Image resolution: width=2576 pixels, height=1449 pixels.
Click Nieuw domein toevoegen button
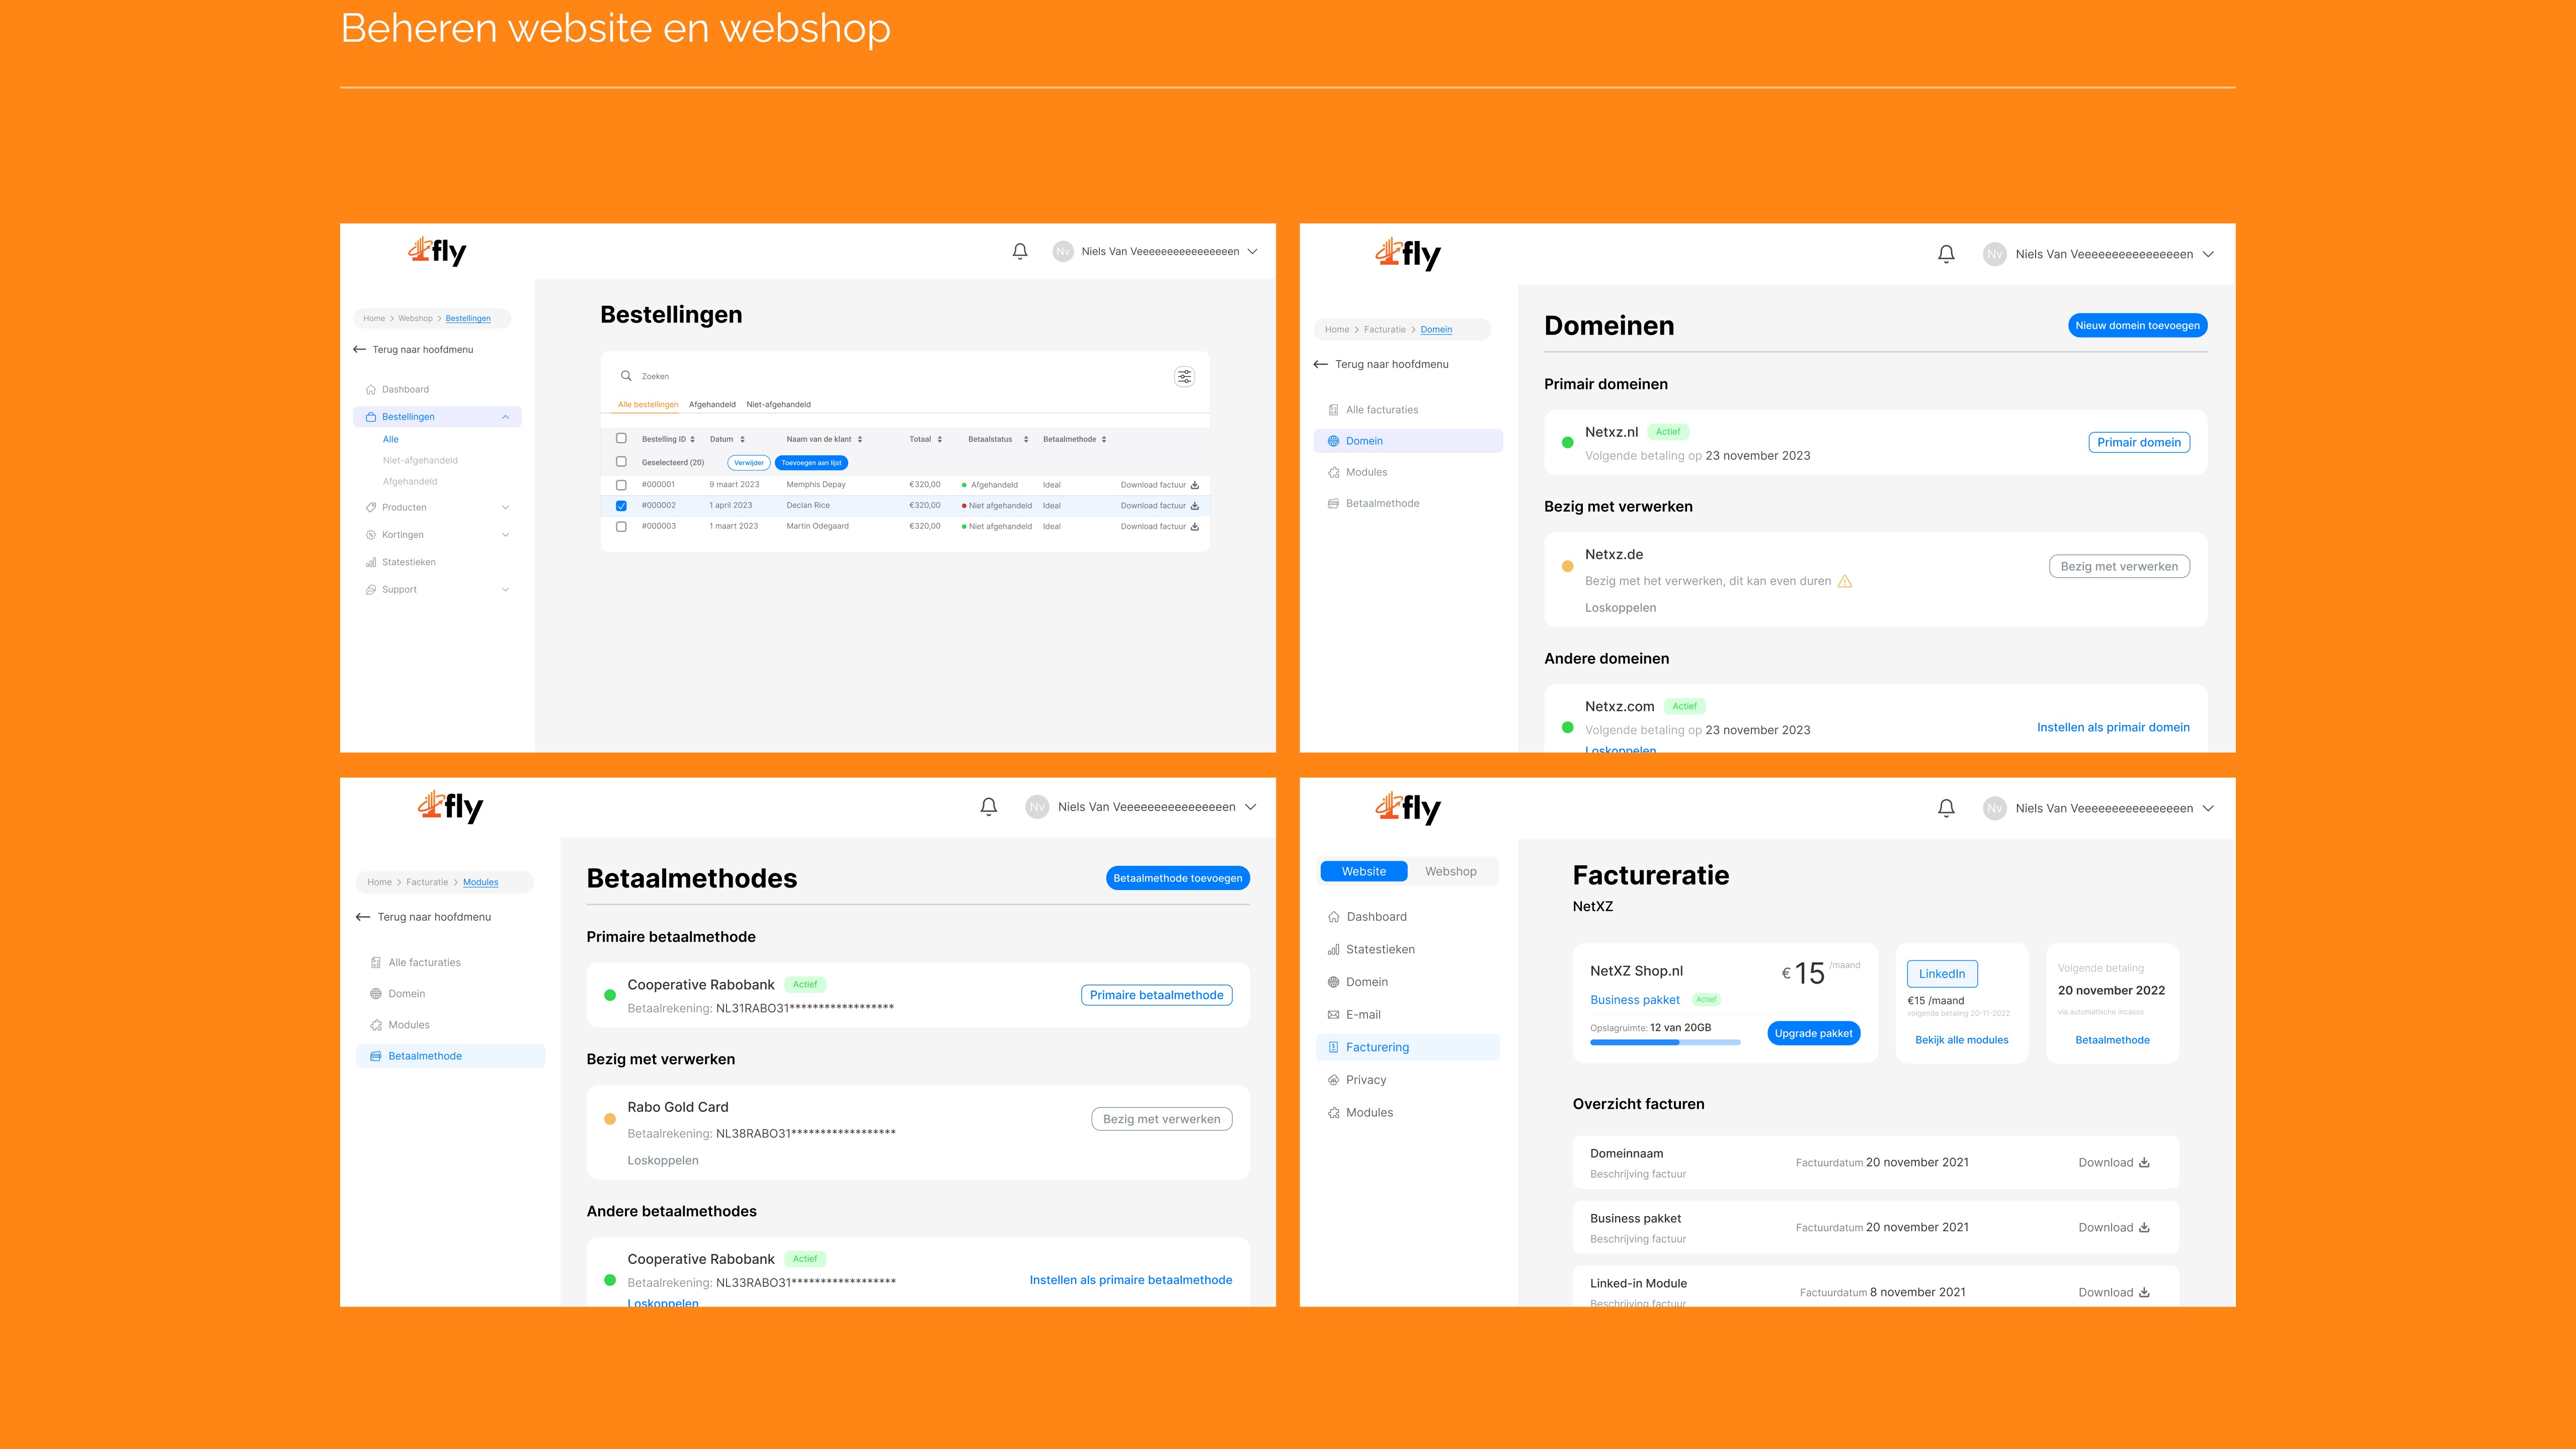[2137, 325]
